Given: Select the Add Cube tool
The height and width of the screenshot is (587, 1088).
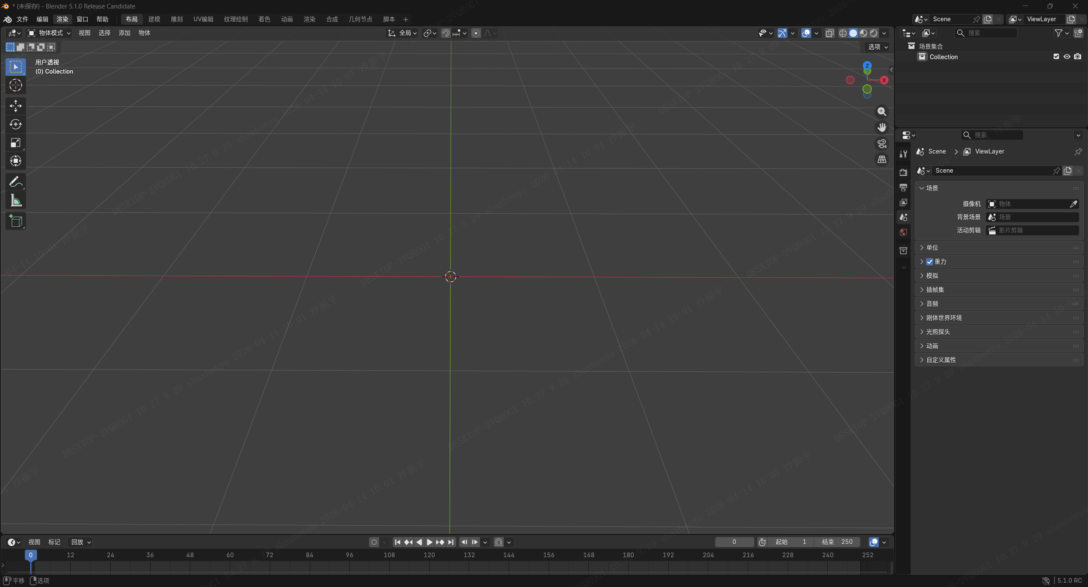Looking at the screenshot, I should (16, 221).
